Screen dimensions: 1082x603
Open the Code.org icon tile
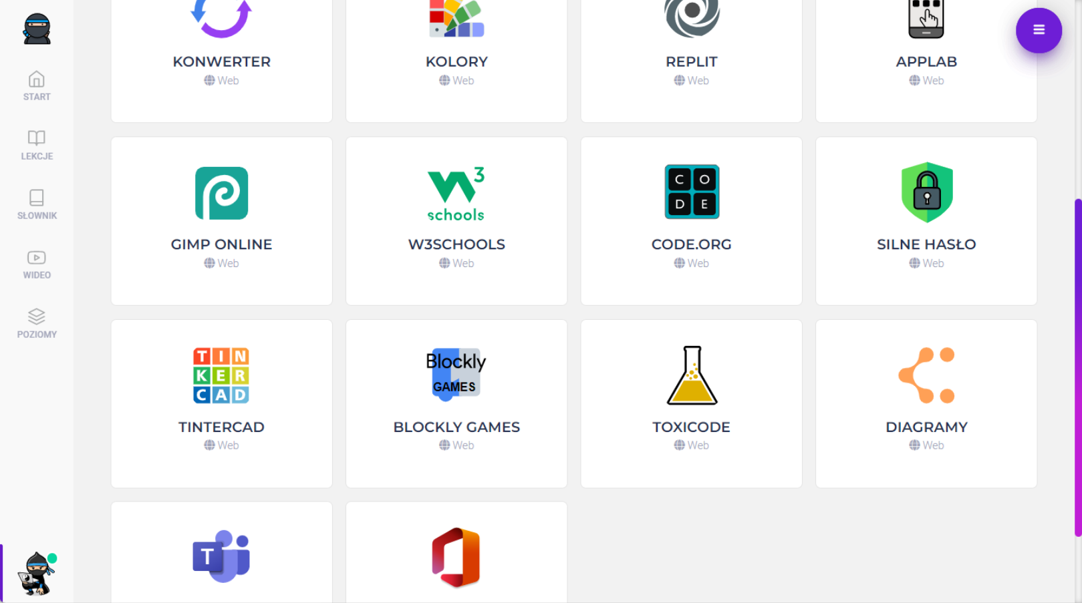(x=692, y=192)
